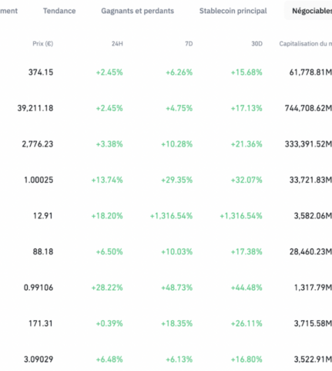Click the 30D value +21.36%
332x371 pixels.
coord(246,144)
